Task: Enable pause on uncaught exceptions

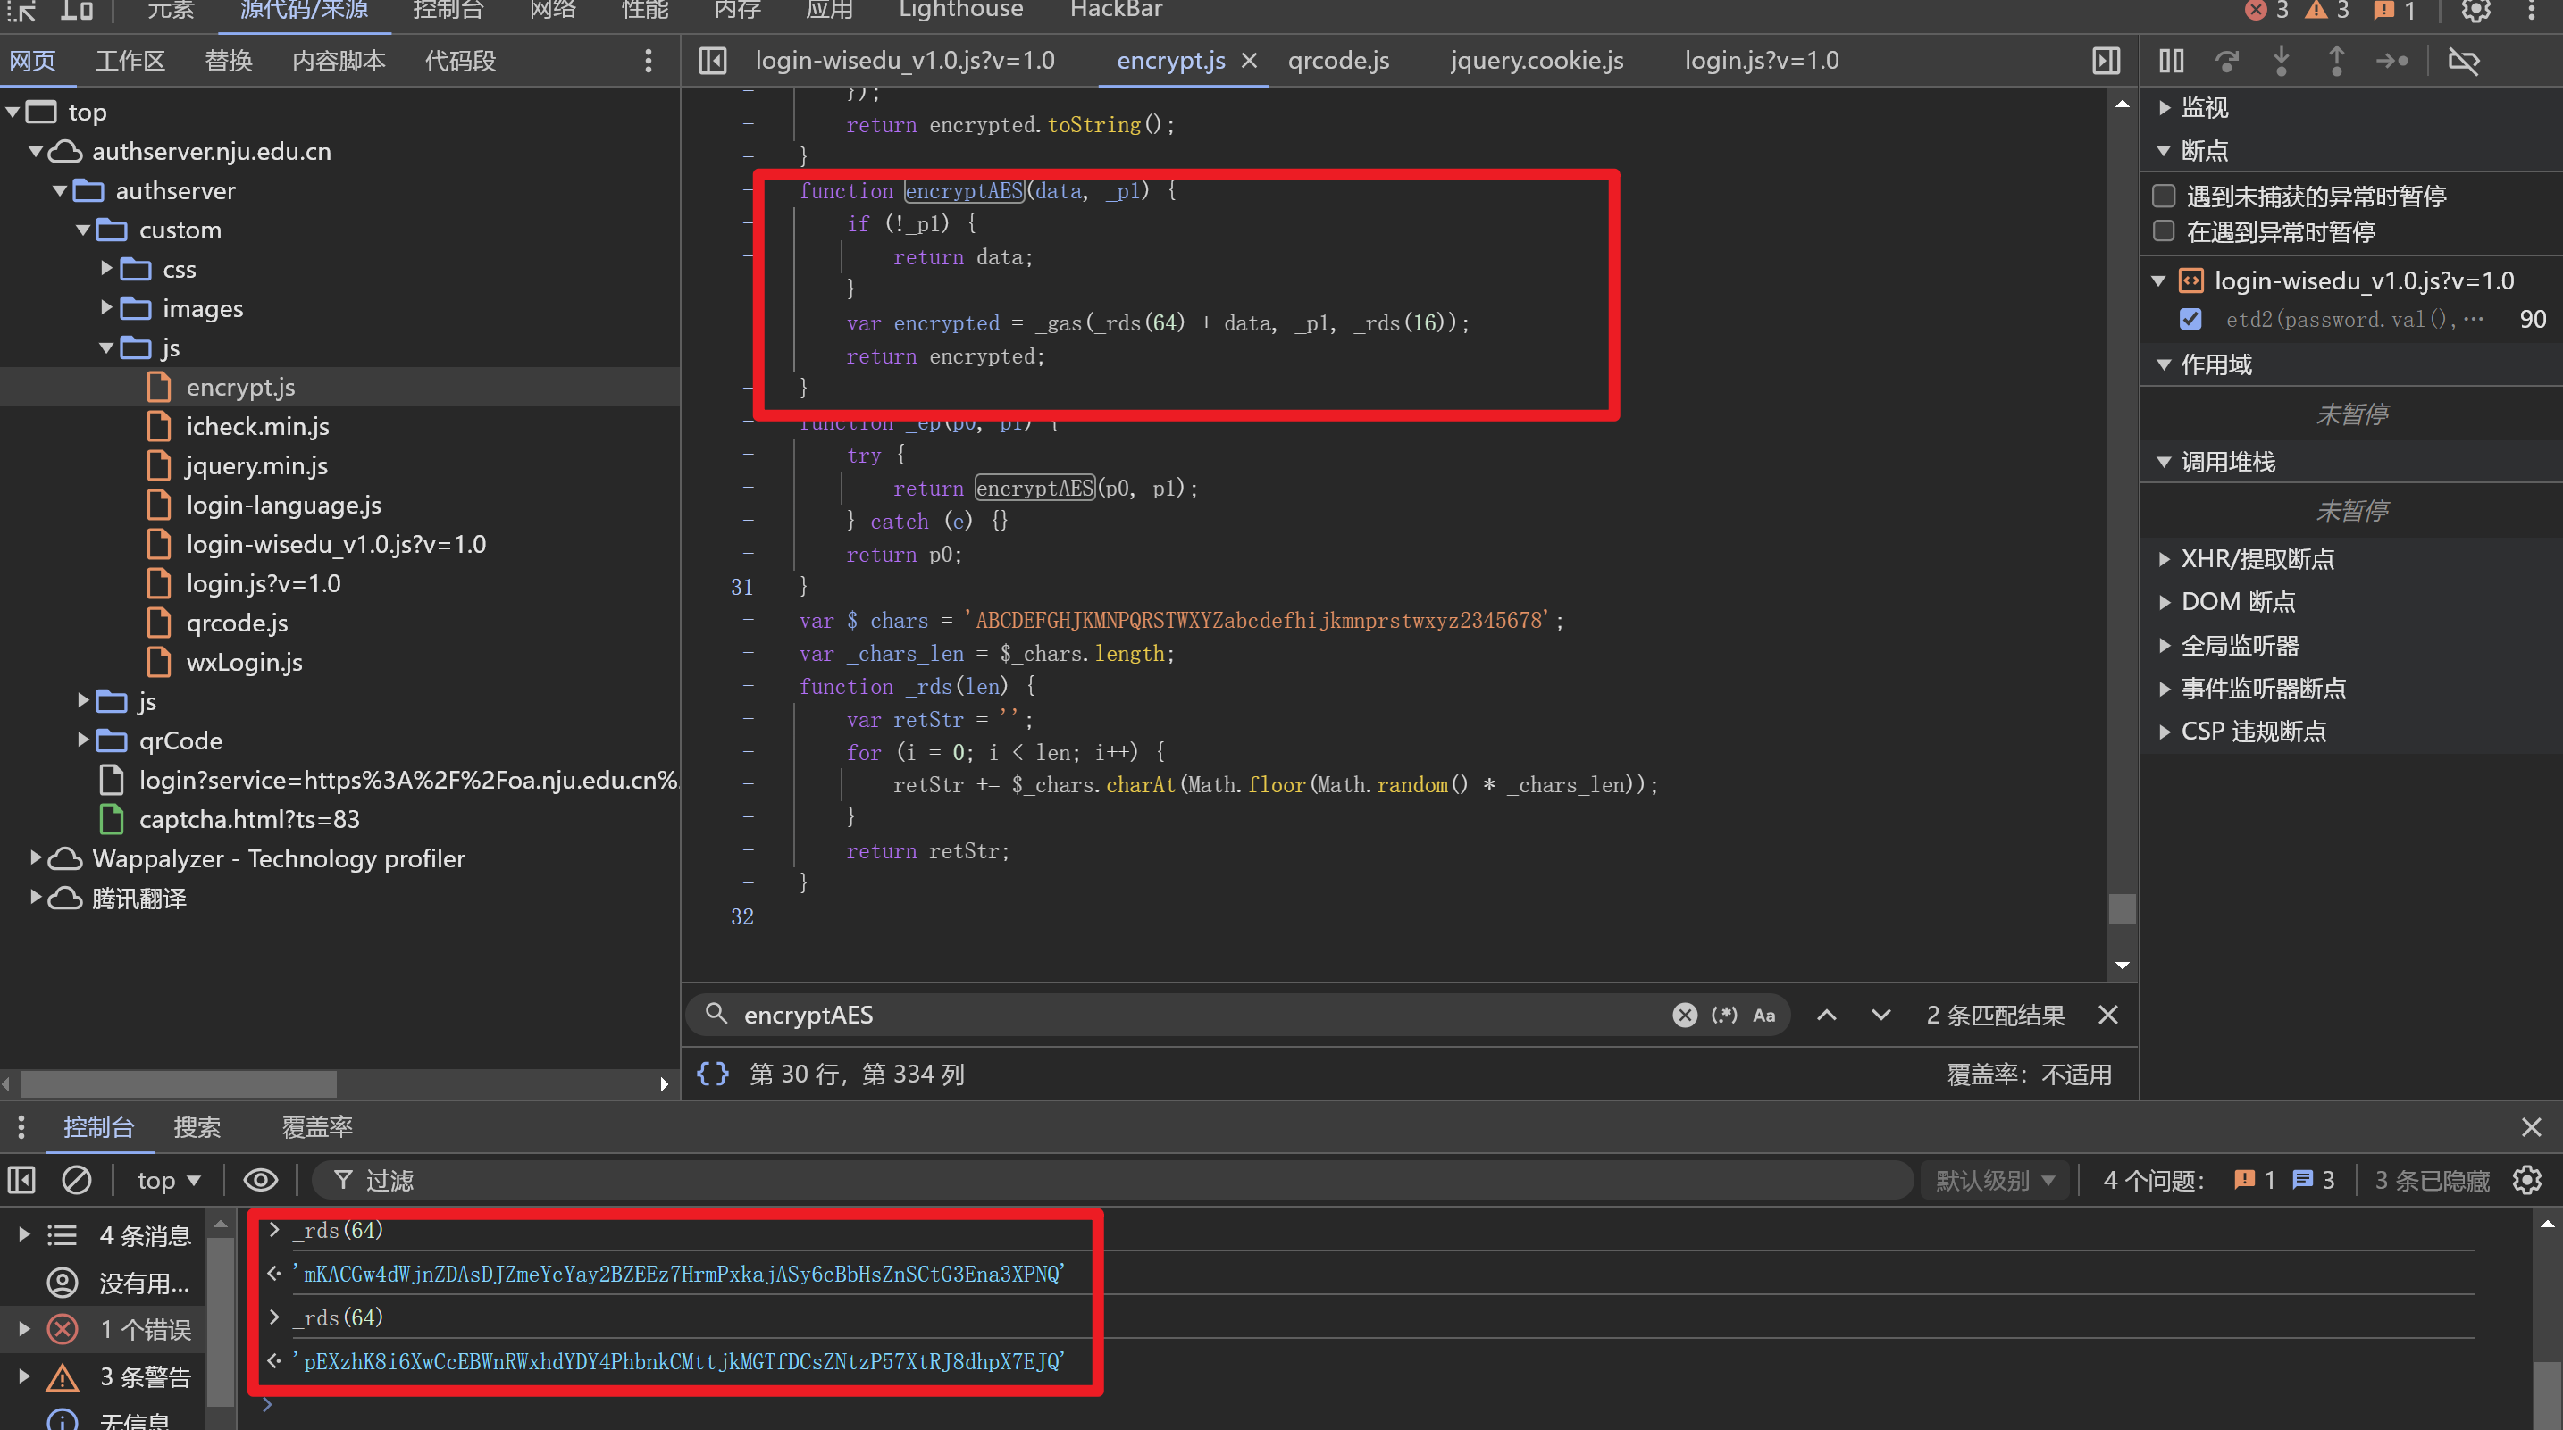Action: tap(2164, 195)
